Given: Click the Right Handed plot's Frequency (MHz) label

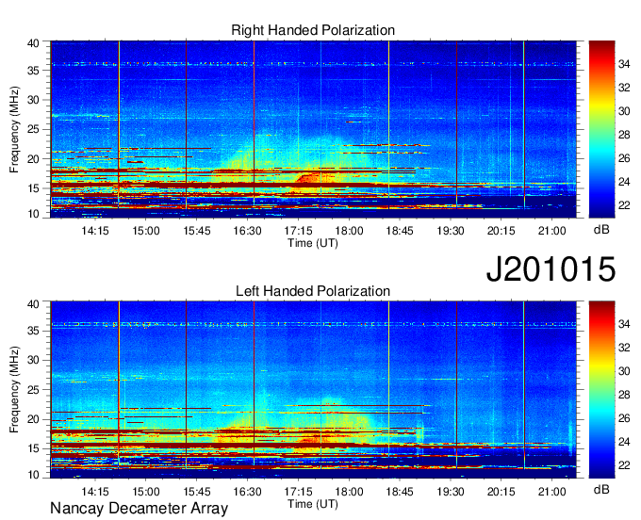Looking at the screenshot, I should (x=14, y=129).
